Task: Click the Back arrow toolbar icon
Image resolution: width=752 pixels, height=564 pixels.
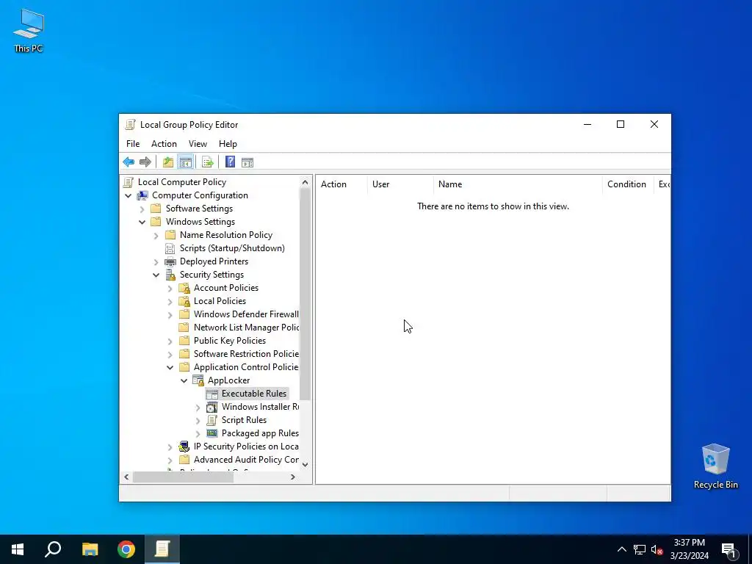Action: 129,162
